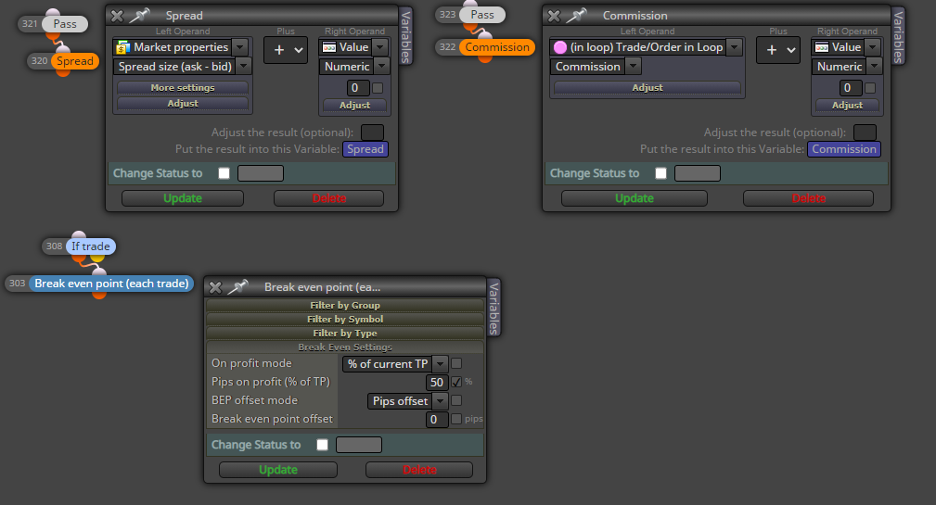The width and height of the screenshot is (936, 505).
Task: Click Delete in the Spread panel
Action: pos(329,198)
